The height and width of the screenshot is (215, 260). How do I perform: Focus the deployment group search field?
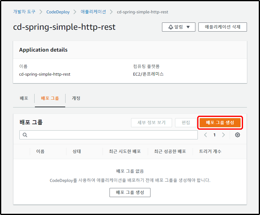pos(109,135)
